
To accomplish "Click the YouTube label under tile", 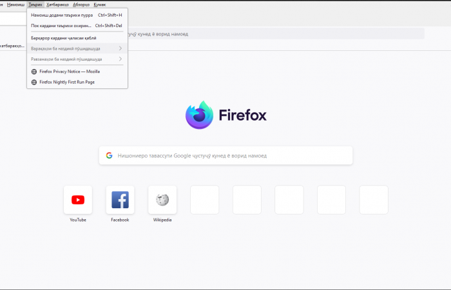I will [x=78, y=220].
